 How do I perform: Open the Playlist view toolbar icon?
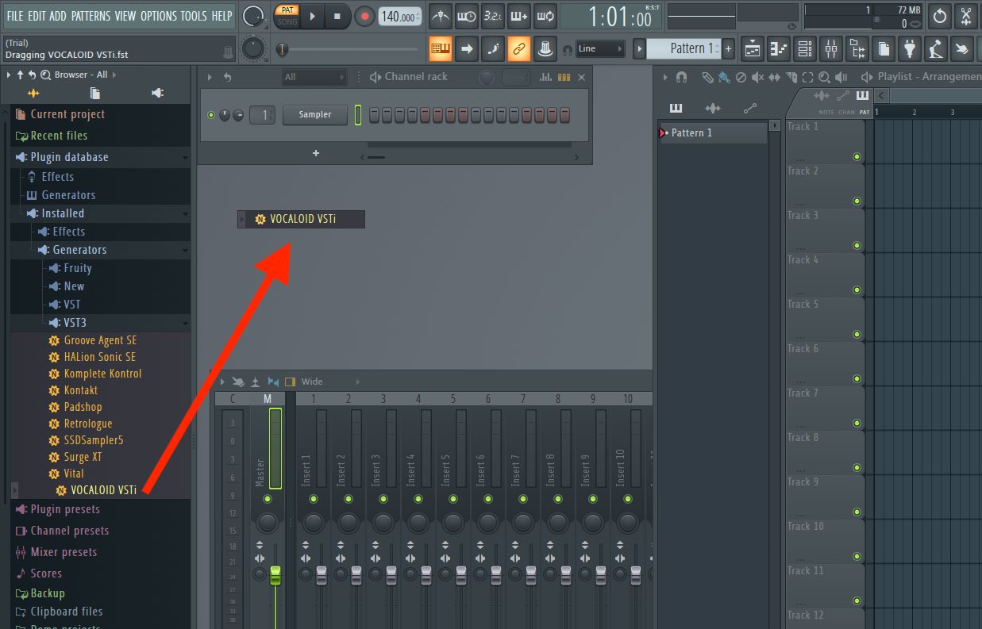(x=753, y=48)
